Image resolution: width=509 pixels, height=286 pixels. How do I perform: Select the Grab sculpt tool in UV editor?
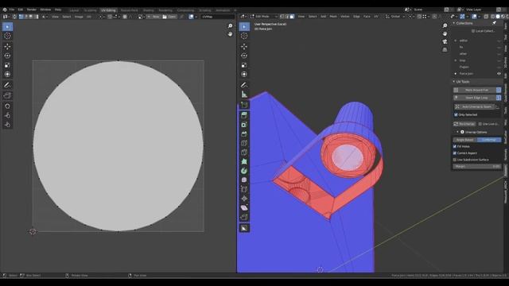(x=7, y=106)
